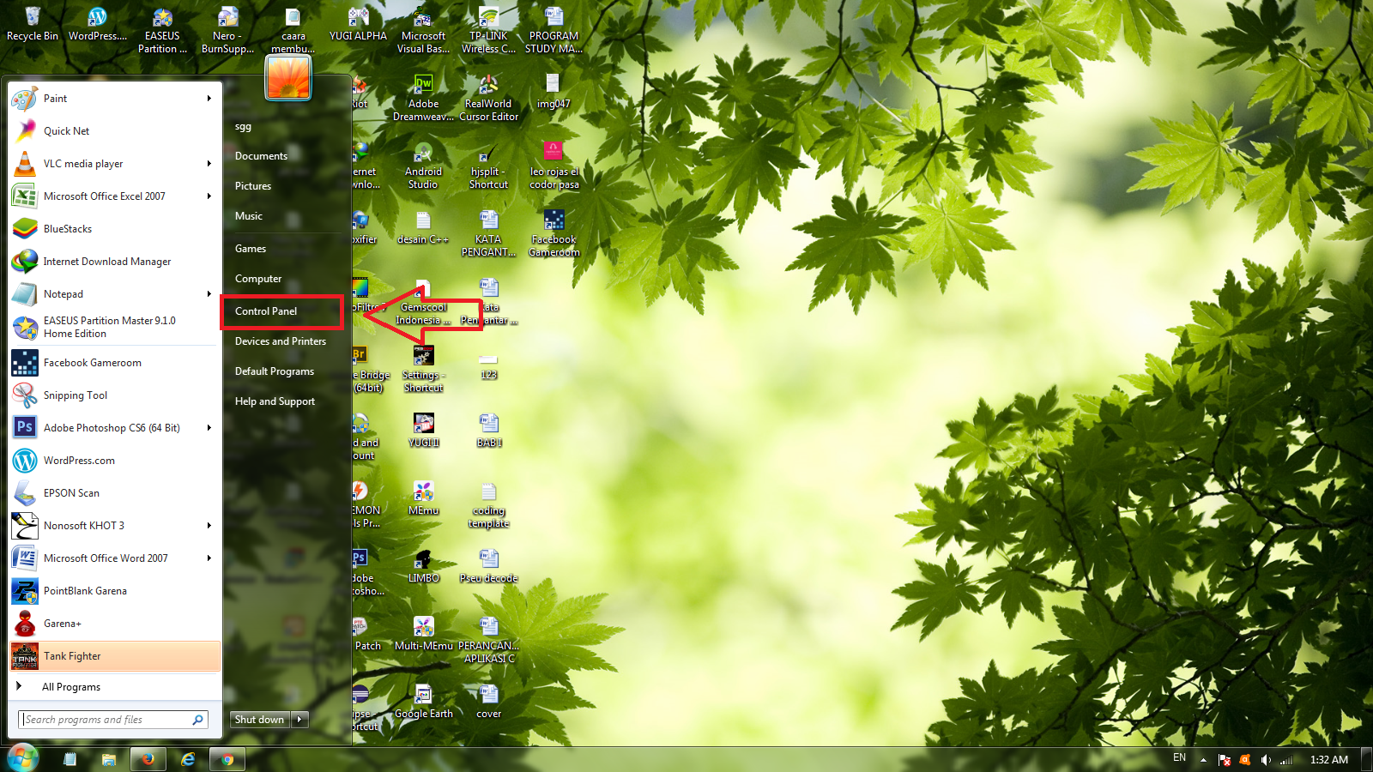Select the YUGI ALPHA desktop icon
1373x772 pixels.
358,24
